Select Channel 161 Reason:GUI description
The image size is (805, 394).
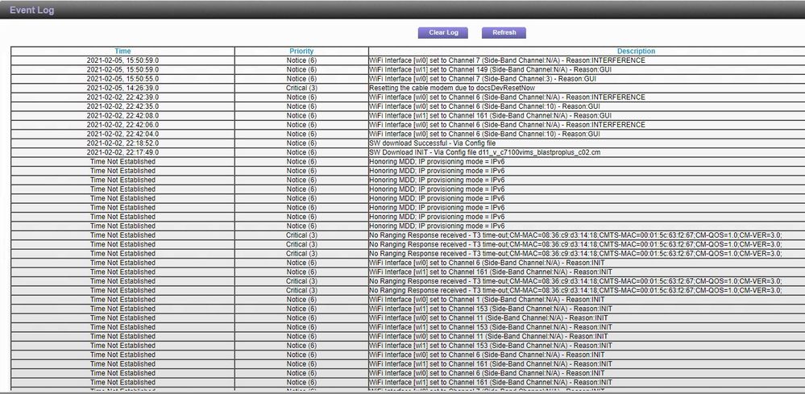coord(490,116)
